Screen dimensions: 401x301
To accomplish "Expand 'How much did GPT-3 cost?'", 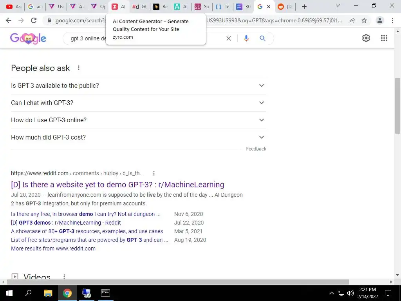I will 139,137.
